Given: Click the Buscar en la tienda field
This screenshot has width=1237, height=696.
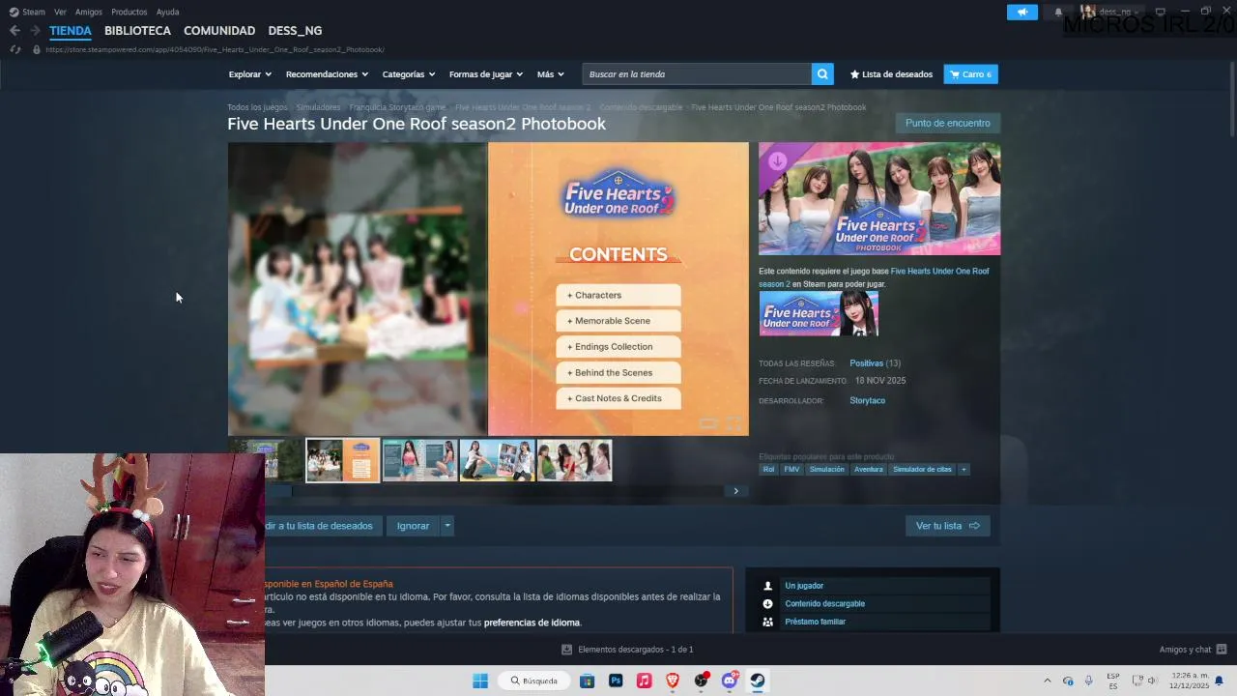Looking at the screenshot, I should point(697,74).
